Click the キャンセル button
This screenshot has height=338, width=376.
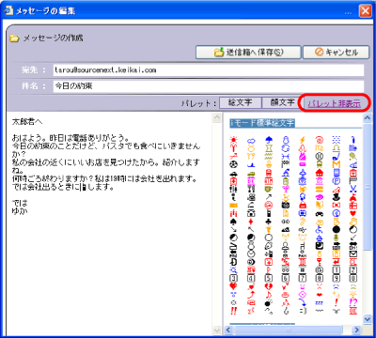pyautogui.click(x=337, y=53)
